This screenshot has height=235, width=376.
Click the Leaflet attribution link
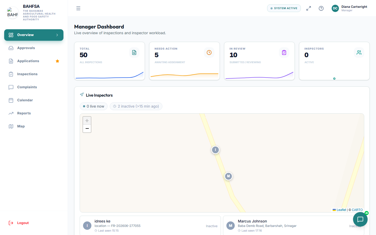(x=339, y=210)
